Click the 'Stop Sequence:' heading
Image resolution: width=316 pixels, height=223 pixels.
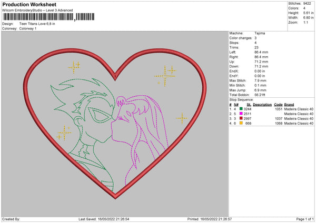click(x=241, y=100)
